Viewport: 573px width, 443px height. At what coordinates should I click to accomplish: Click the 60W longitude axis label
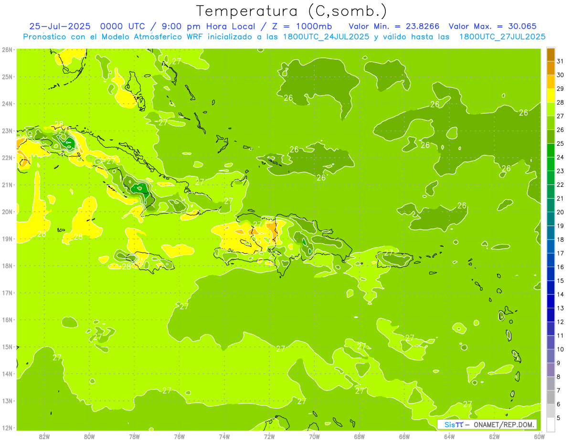coord(540,436)
